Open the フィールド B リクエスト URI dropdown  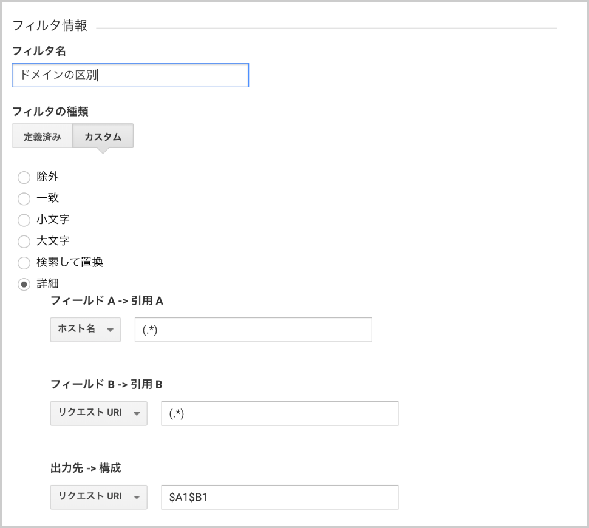tap(98, 413)
